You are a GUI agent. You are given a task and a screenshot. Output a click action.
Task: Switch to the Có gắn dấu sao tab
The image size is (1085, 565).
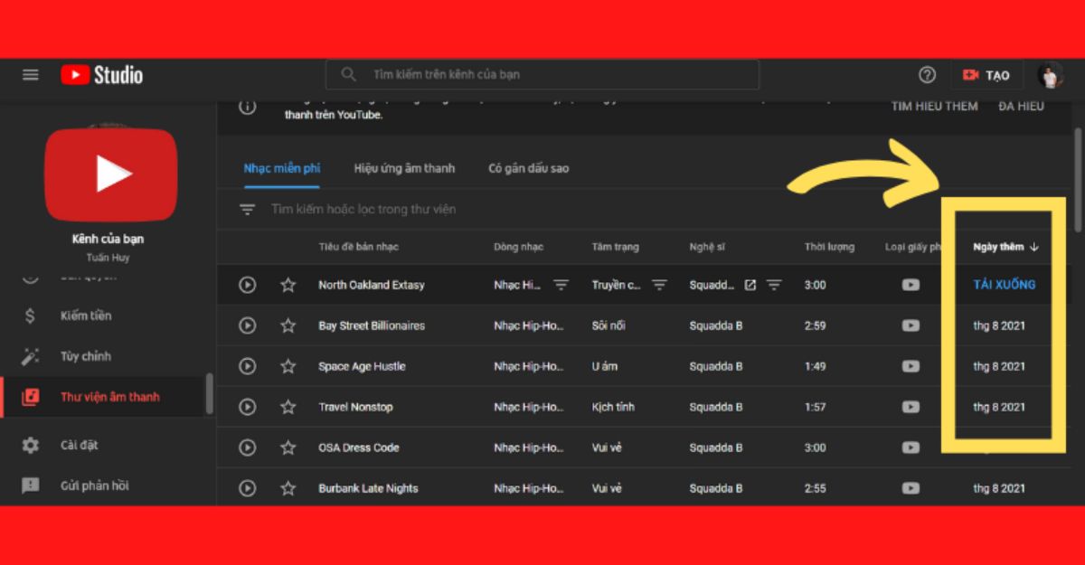tap(529, 168)
